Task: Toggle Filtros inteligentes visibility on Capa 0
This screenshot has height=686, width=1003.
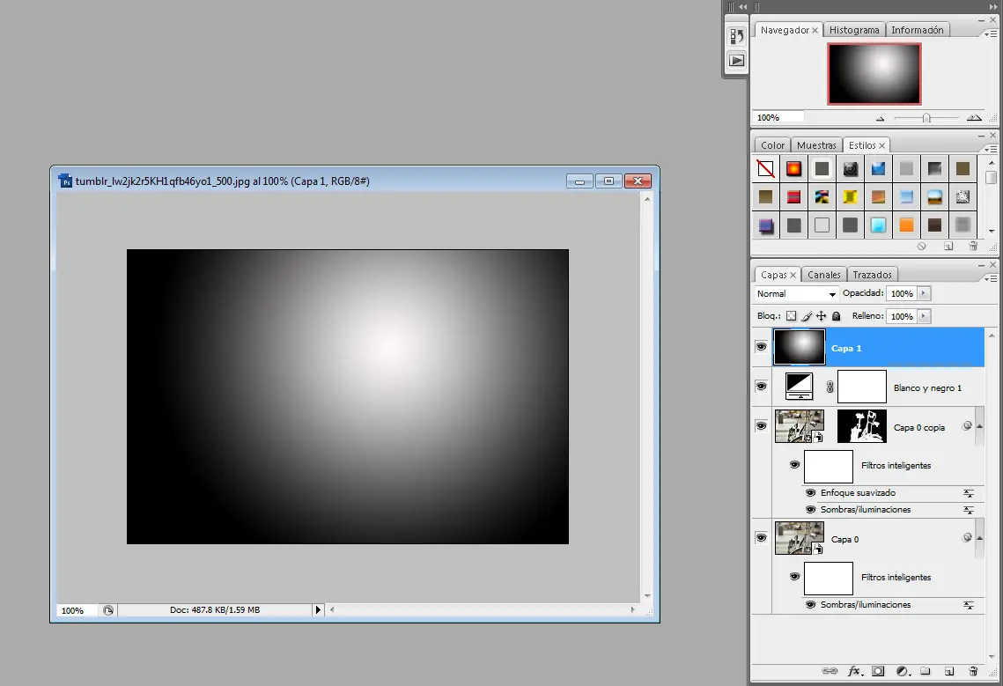Action: point(794,577)
